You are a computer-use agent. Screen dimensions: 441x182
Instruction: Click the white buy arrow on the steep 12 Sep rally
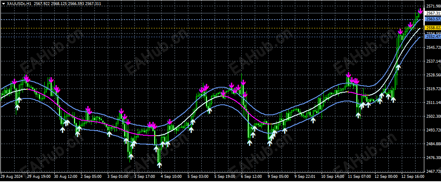pyautogui.click(x=398, y=67)
